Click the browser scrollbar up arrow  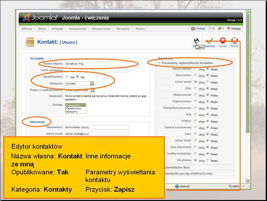[x=247, y=12]
